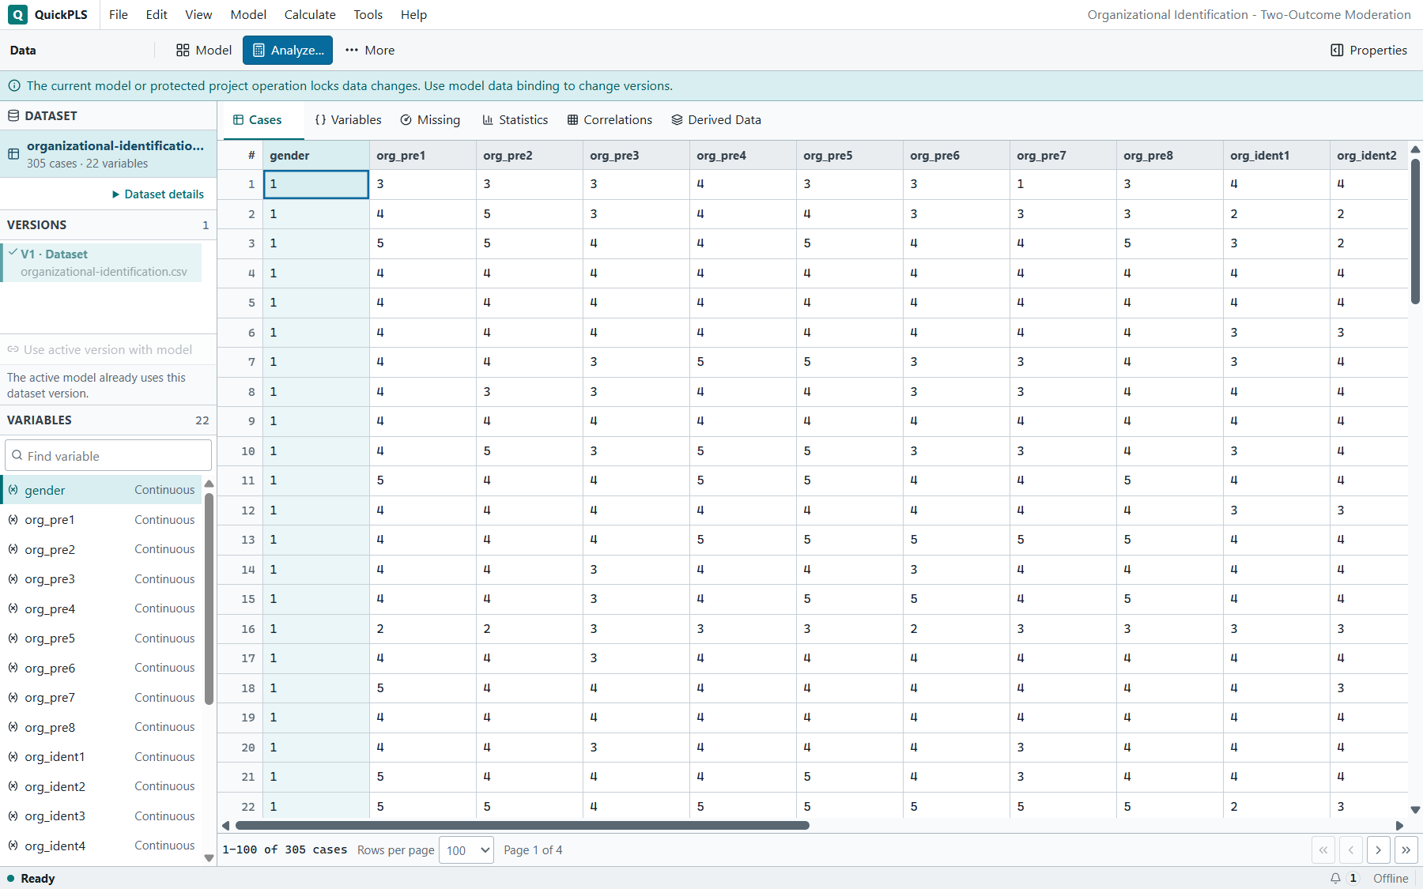This screenshot has height=889, width=1423.
Task: Go to the first page
Action: [1323, 850]
